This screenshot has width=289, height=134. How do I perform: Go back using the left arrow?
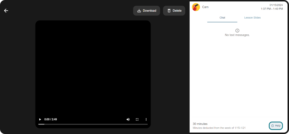[6, 11]
